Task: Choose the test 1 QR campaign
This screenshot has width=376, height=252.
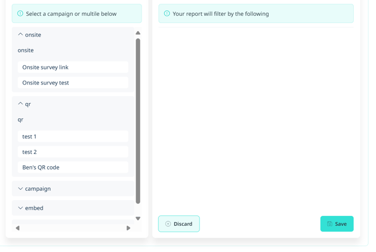Action: (x=73, y=136)
